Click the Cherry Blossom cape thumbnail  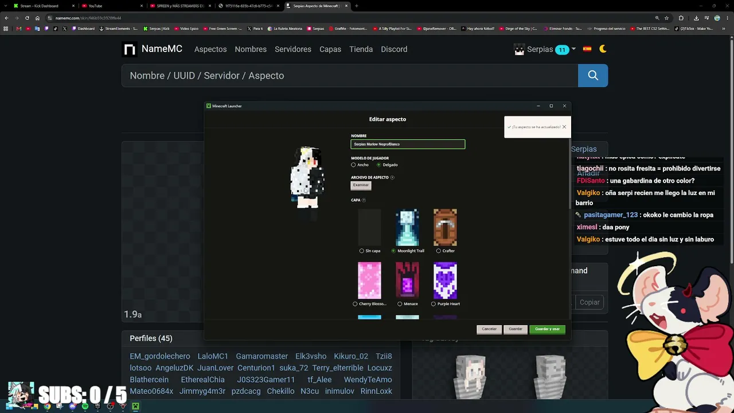click(x=369, y=280)
